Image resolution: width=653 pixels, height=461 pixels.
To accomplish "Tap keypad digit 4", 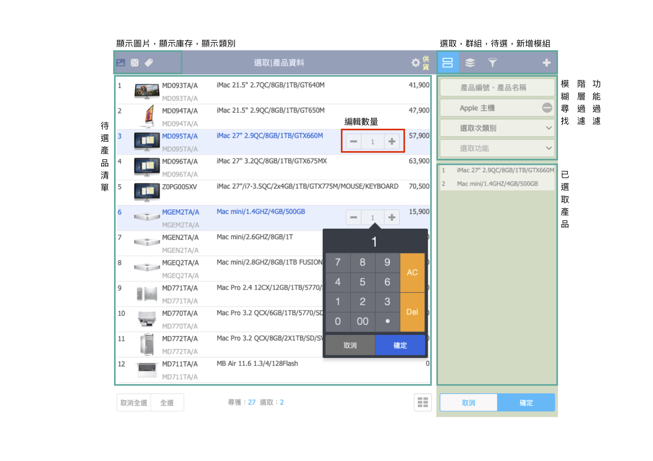I will (x=338, y=282).
